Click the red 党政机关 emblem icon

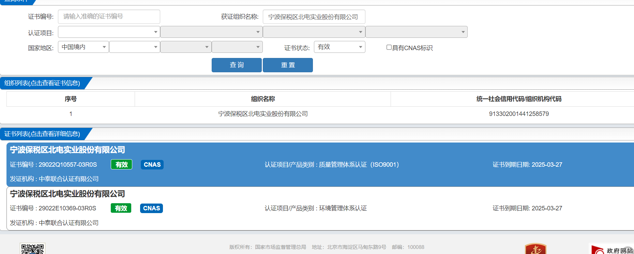coord(535,249)
